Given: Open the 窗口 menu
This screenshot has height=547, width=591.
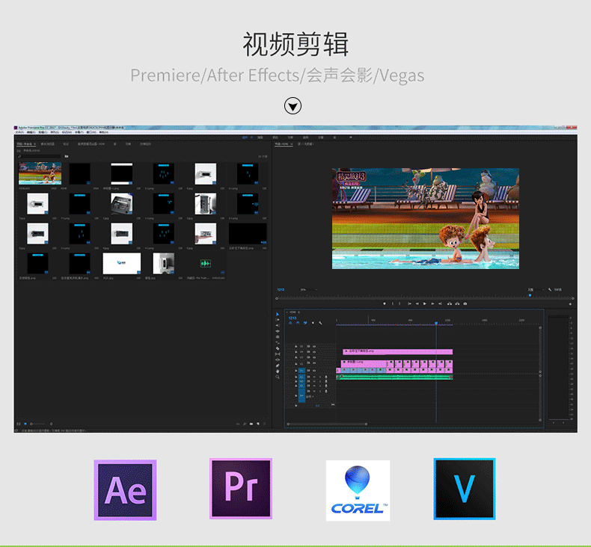Looking at the screenshot, I should click(x=91, y=132).
